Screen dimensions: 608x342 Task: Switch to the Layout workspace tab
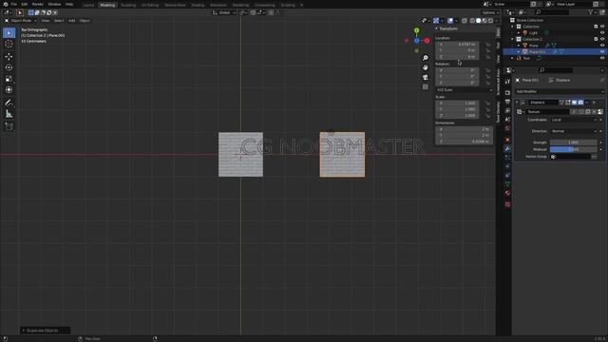88,5
